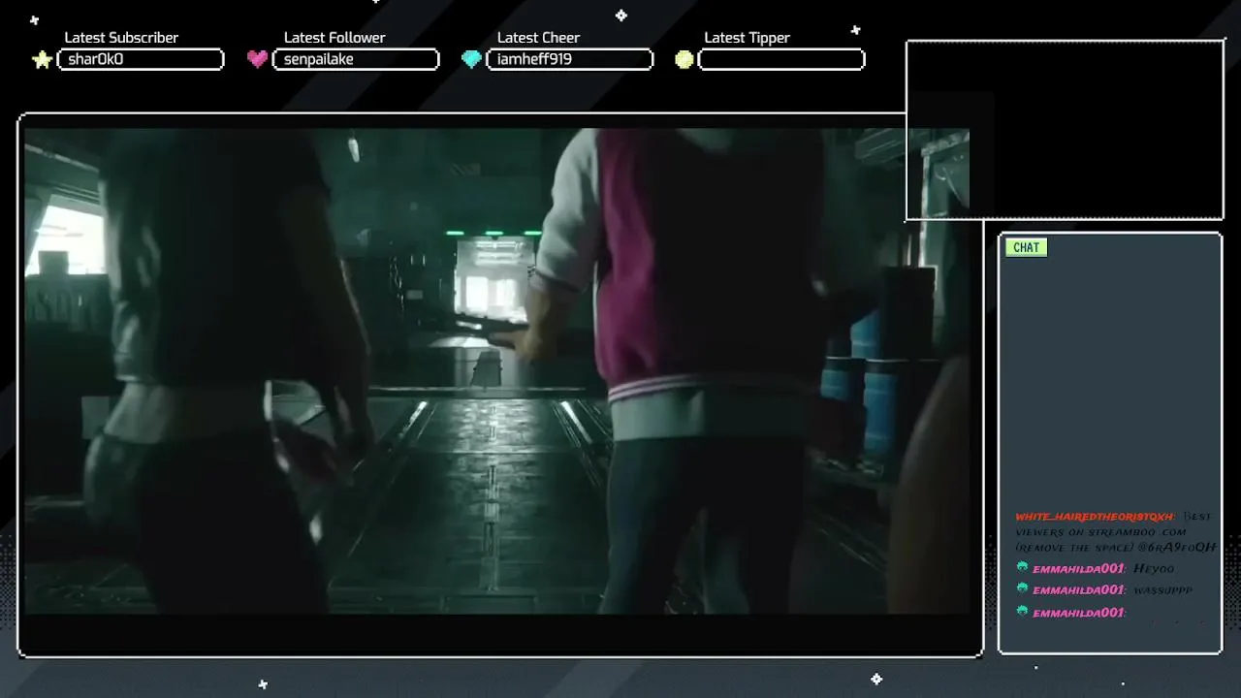Click the empty Latest Tipper box
This screenshot has height=698, width=1241.
tap(781, 59)
